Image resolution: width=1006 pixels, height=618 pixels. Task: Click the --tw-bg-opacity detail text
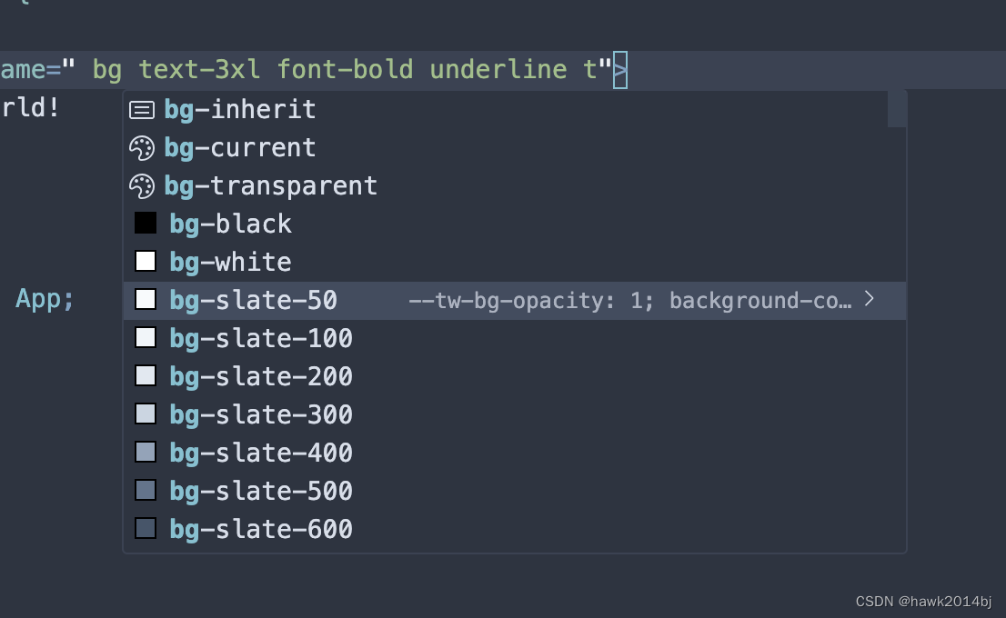pos(630,301)
